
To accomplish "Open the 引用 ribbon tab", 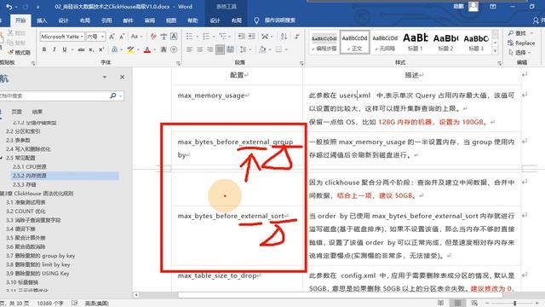I will coord(106,20).
